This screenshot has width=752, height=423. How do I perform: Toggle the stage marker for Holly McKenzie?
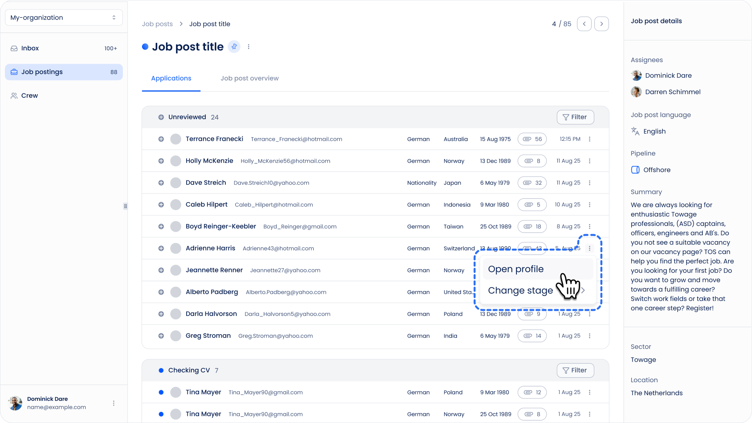pos(161,161)
